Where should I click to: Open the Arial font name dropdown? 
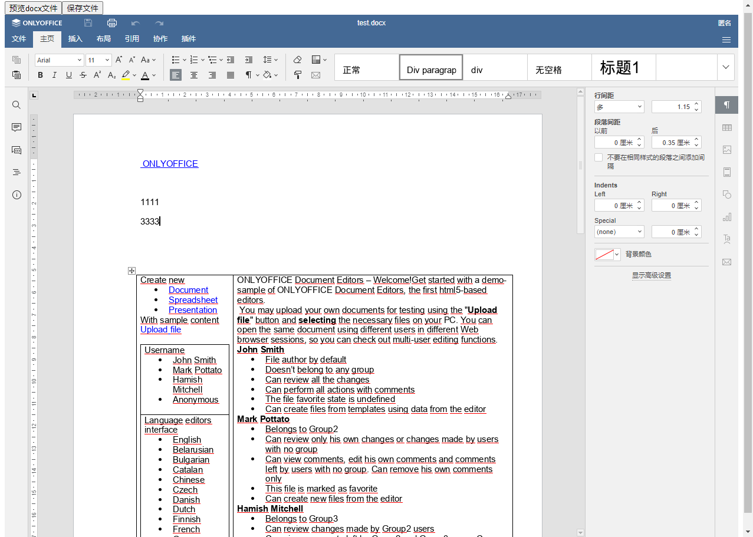59,60
